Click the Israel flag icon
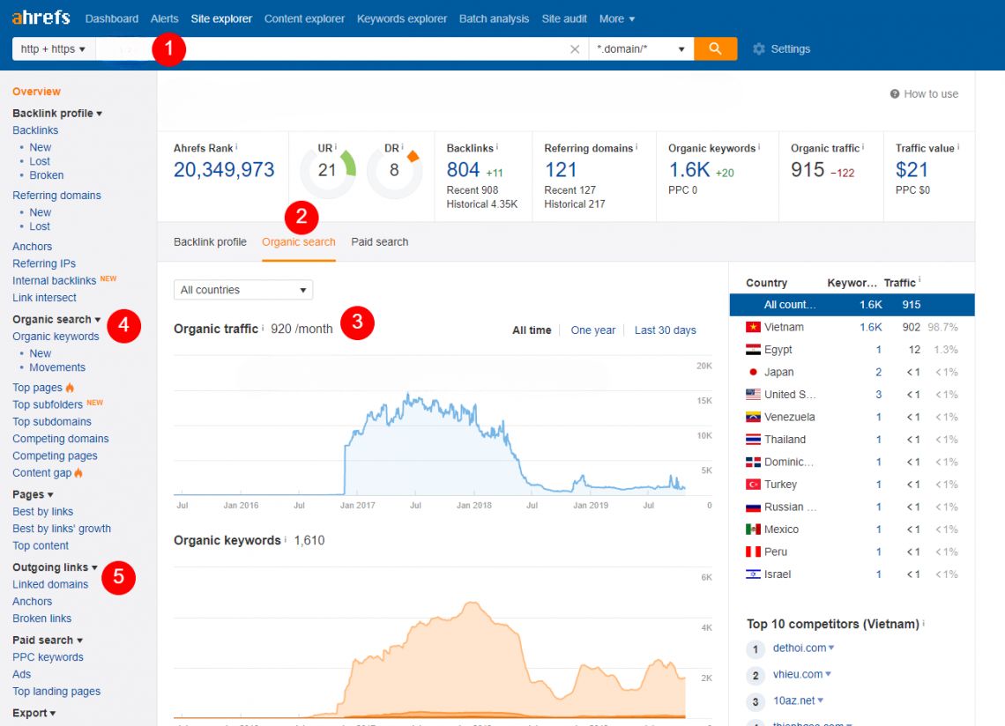Screen dimensions: 1005x726 753,574
